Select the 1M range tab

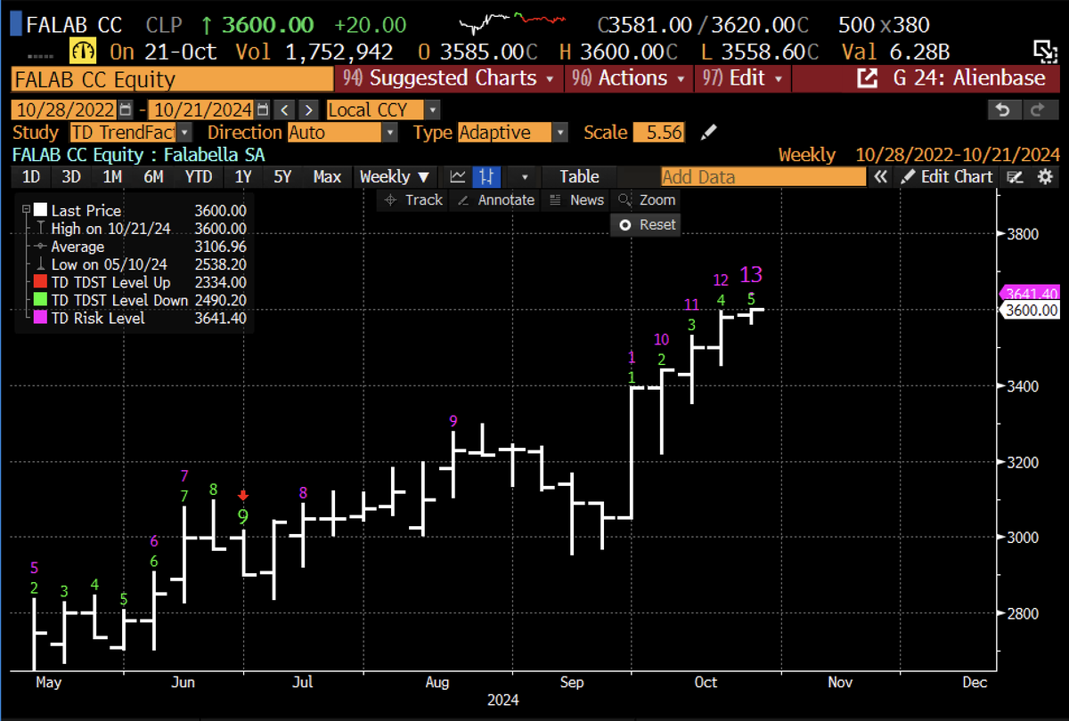point(112,176)
